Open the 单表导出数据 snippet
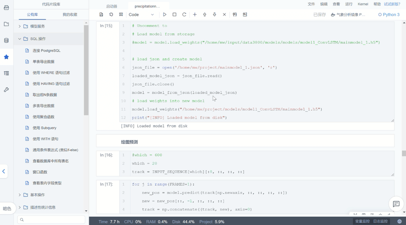The width and height of the screenshot is (406, 225). 43,62
